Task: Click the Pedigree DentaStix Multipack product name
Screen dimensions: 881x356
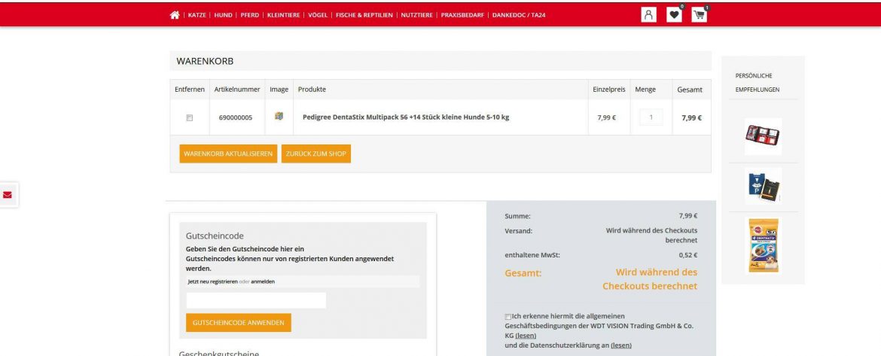Action: [x=406, y=117]
